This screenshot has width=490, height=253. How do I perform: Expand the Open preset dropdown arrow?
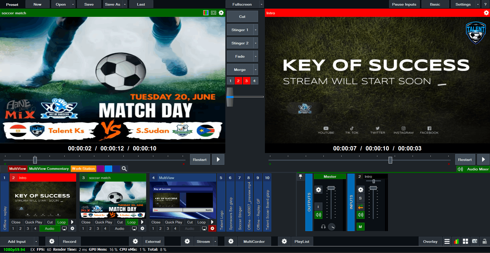73,4
